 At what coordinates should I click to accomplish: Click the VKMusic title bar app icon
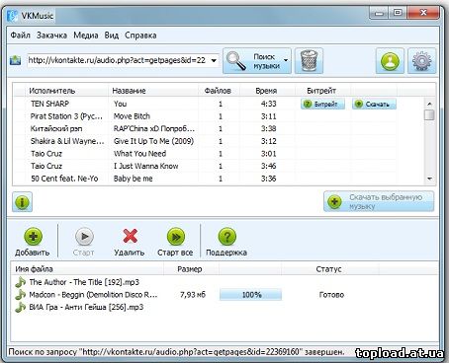pyautogui.click(x=13, y=16)
